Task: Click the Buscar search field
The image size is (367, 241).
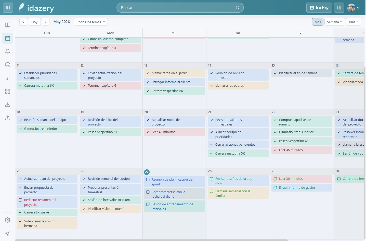Action: pos(180,8)
